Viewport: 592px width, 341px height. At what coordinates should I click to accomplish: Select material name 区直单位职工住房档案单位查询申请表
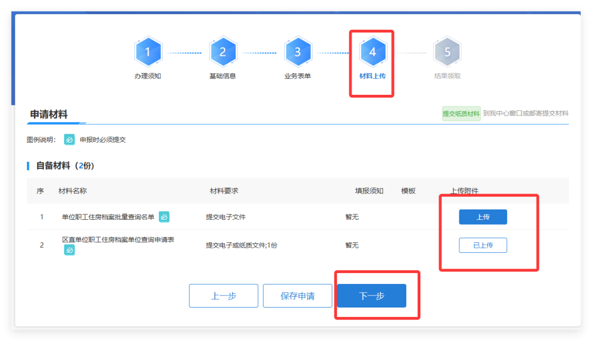[118, 240]
